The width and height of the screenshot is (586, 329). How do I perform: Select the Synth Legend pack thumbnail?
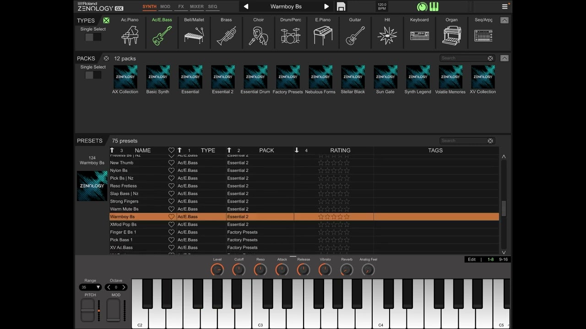click(418, 77)
